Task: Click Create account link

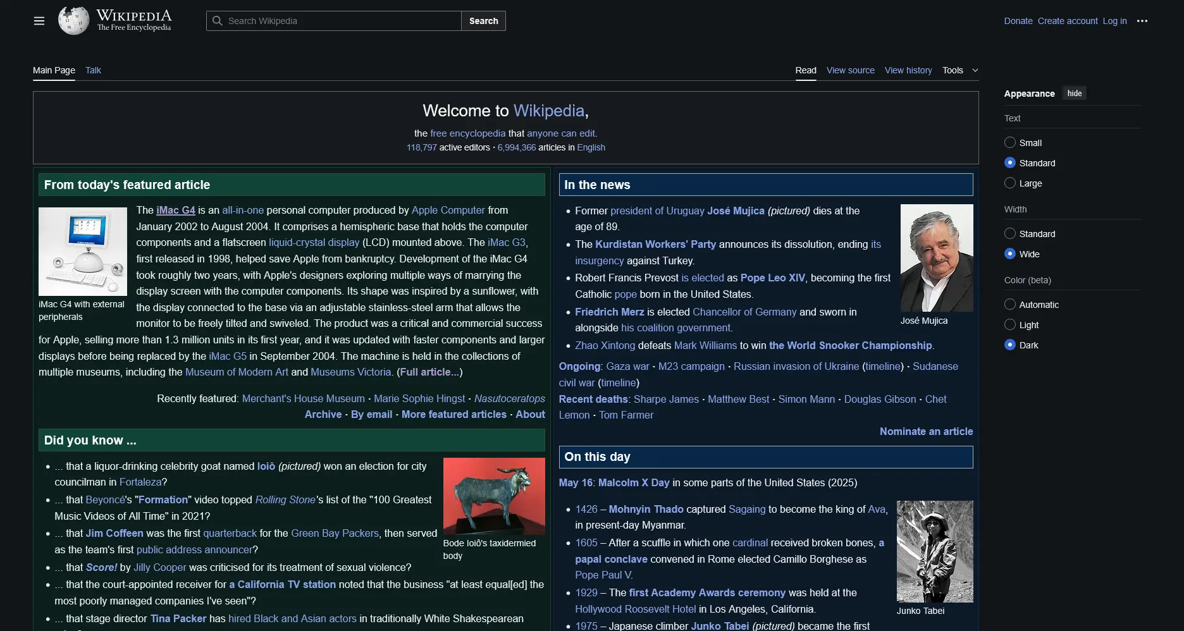Action: tap(1068, 21)
